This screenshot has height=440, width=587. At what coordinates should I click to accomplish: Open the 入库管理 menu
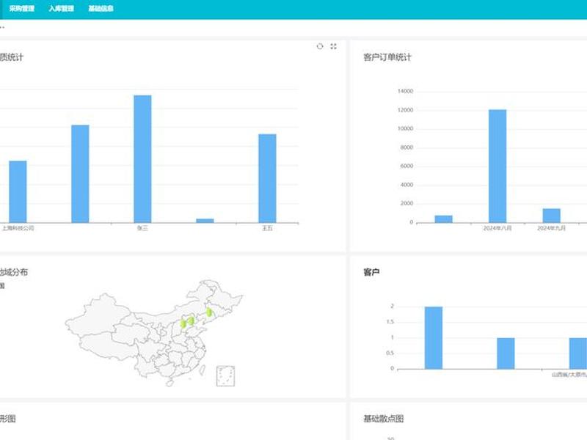coord(62,9)
